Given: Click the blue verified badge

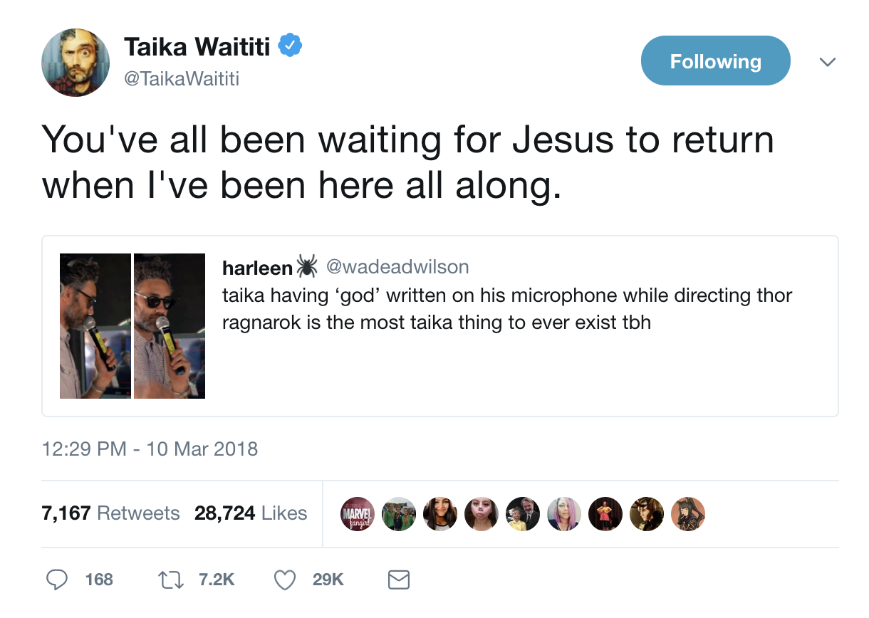Looking at the screenshot, I should [x=290, y=46].
